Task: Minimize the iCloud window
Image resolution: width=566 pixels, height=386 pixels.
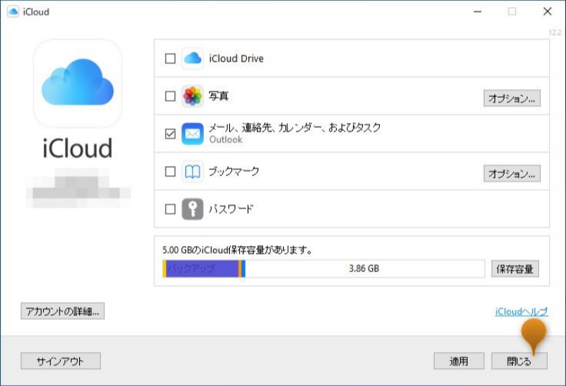Action: tap(478, 11)
